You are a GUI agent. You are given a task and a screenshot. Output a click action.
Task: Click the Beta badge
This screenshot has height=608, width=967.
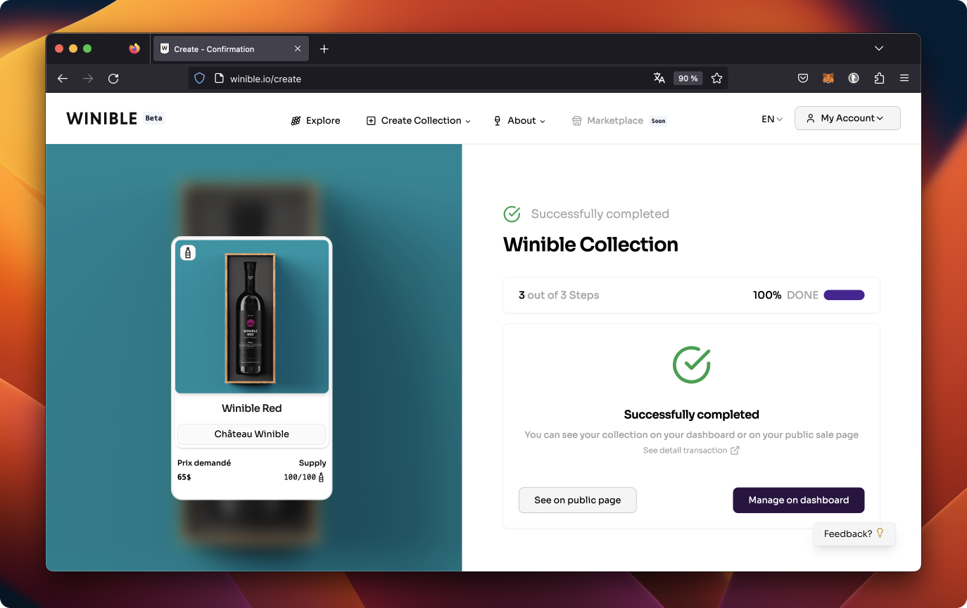click(x=154, y=118)
